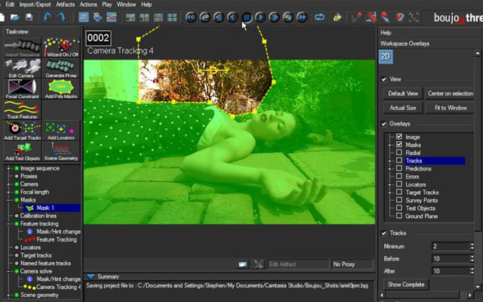Image resolution: width=483 pixels, height=302 pixels.
Task: Select the Add Target Tracks tool
Action: [22, 131]
